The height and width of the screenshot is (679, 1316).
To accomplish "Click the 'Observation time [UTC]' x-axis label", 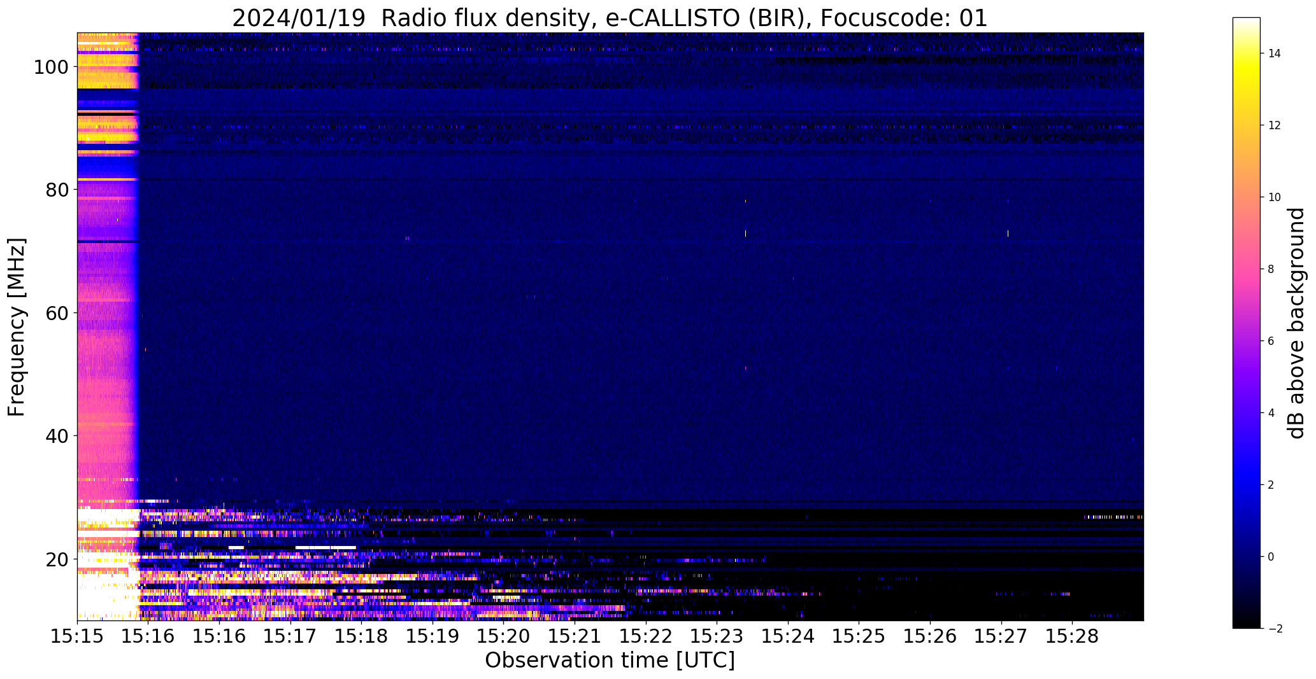I will (610, 661).
